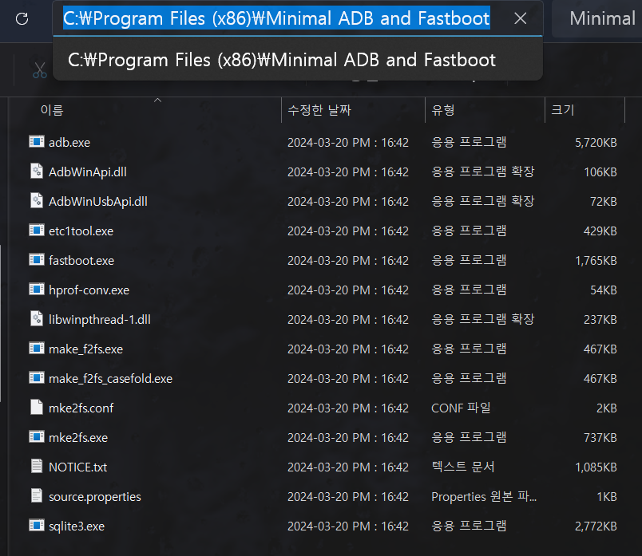Image resolution: width=642 pixels, height=556 pixels.
Task: Sort files by the 수정한 날짜 column
Action: (319, 110)
